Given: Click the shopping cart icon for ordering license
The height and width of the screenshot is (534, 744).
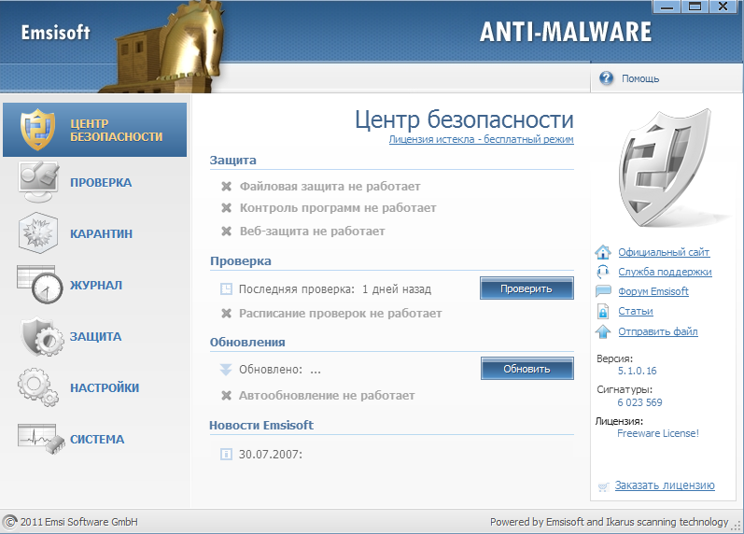Looking at the screenshot, I should click(603, 486).
